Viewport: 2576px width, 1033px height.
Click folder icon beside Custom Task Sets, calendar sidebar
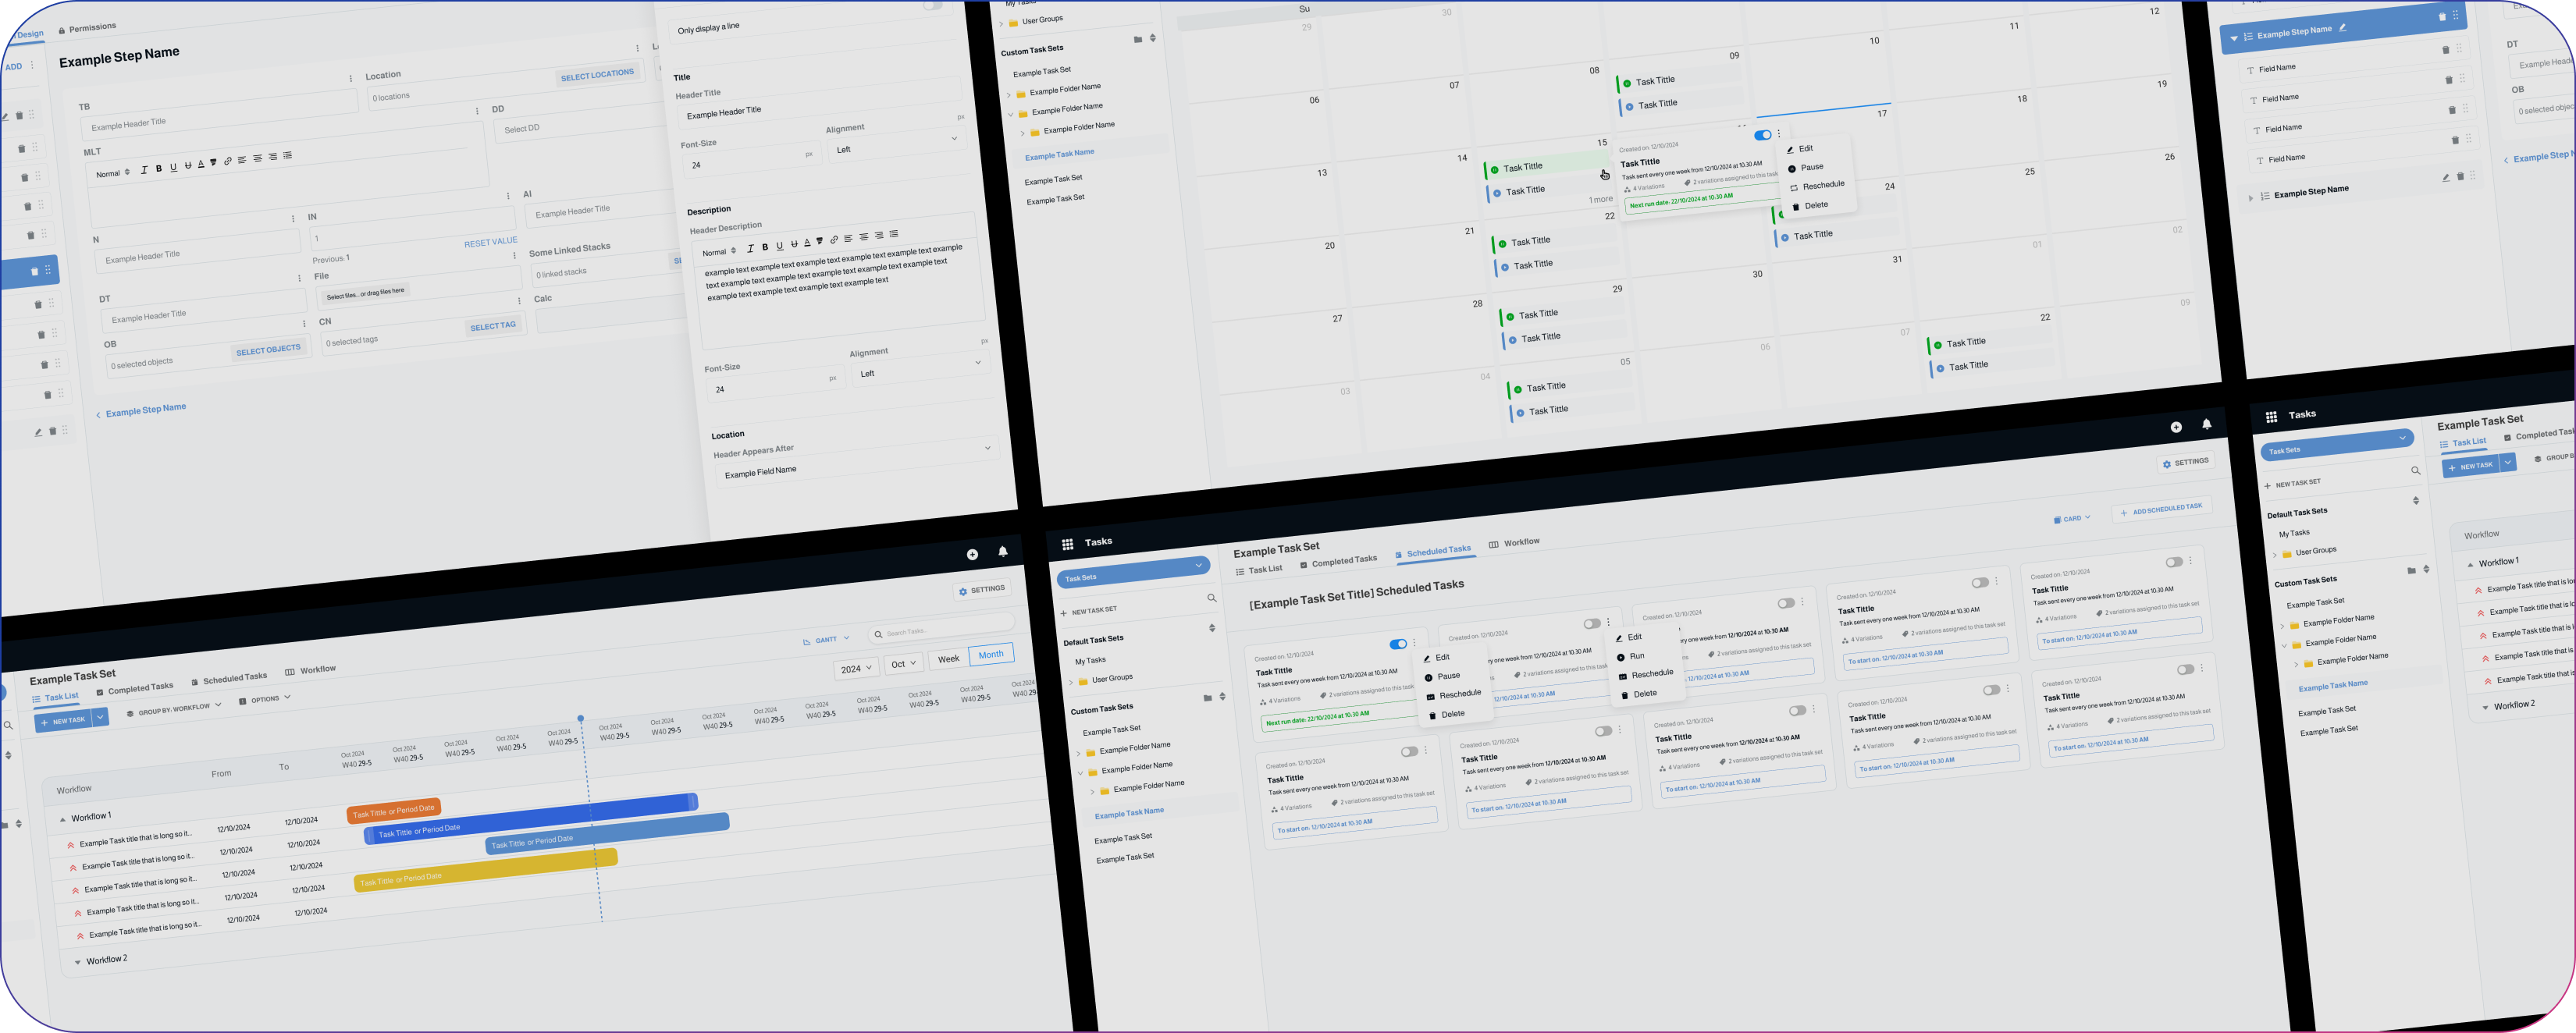pos(1138,40)
